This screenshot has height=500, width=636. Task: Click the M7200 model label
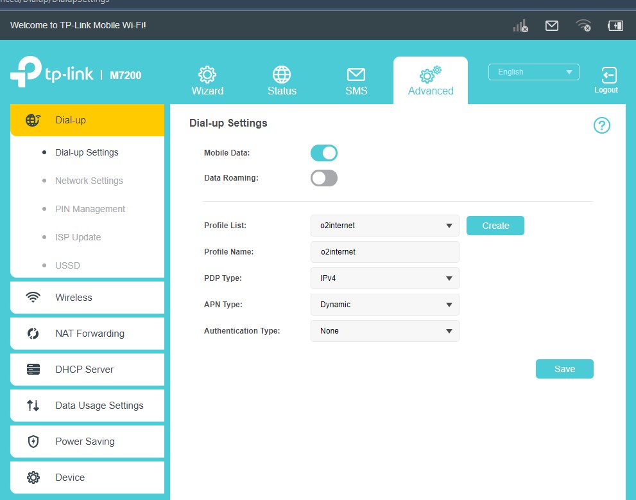pyautogui.click(x=126, y=75)
